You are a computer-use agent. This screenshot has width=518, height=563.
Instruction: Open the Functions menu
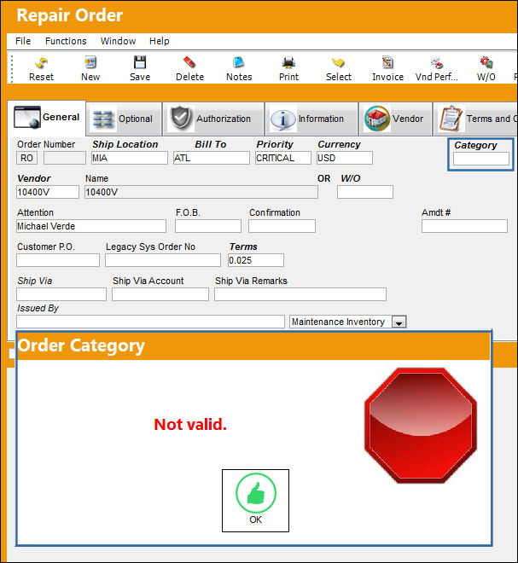point(66,41)
